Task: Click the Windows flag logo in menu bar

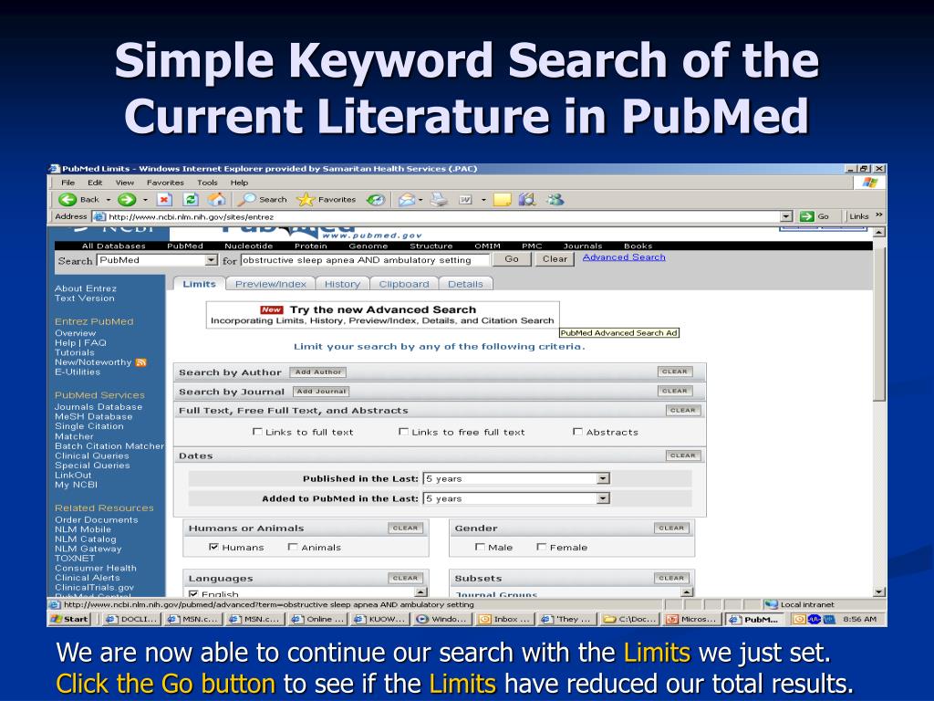Action: (869, 183)
